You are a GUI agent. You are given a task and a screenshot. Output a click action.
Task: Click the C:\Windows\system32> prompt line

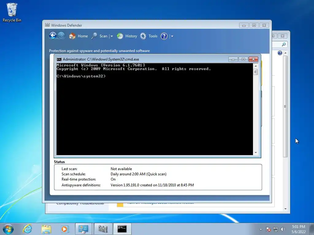pos(81,76)
